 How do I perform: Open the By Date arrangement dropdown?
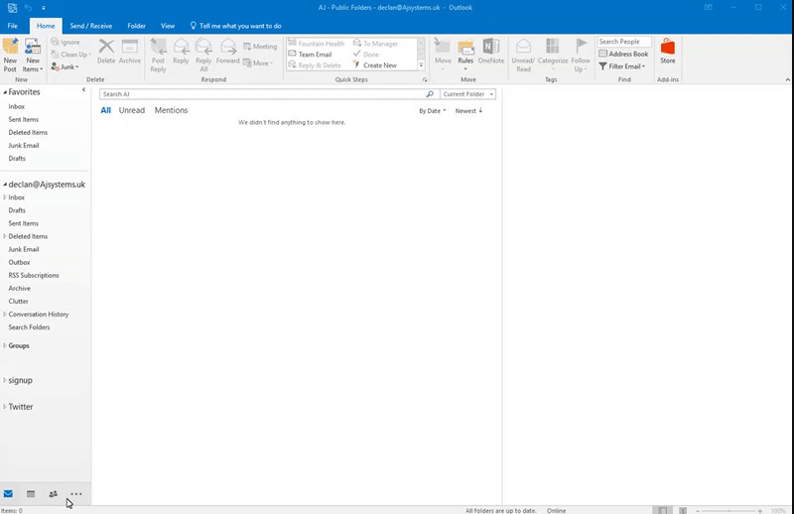pyautogui.click(x=432, y=111)
